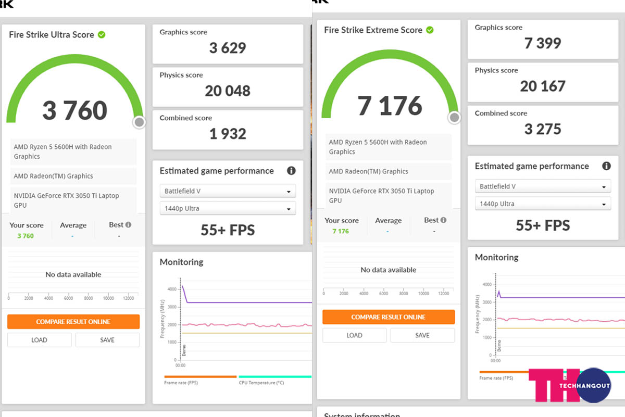The width and height of the screenshot is (625, 417).
Task: Click AMD Radeon(TM) Graphics row in Extreme panel
Action: 389,171
